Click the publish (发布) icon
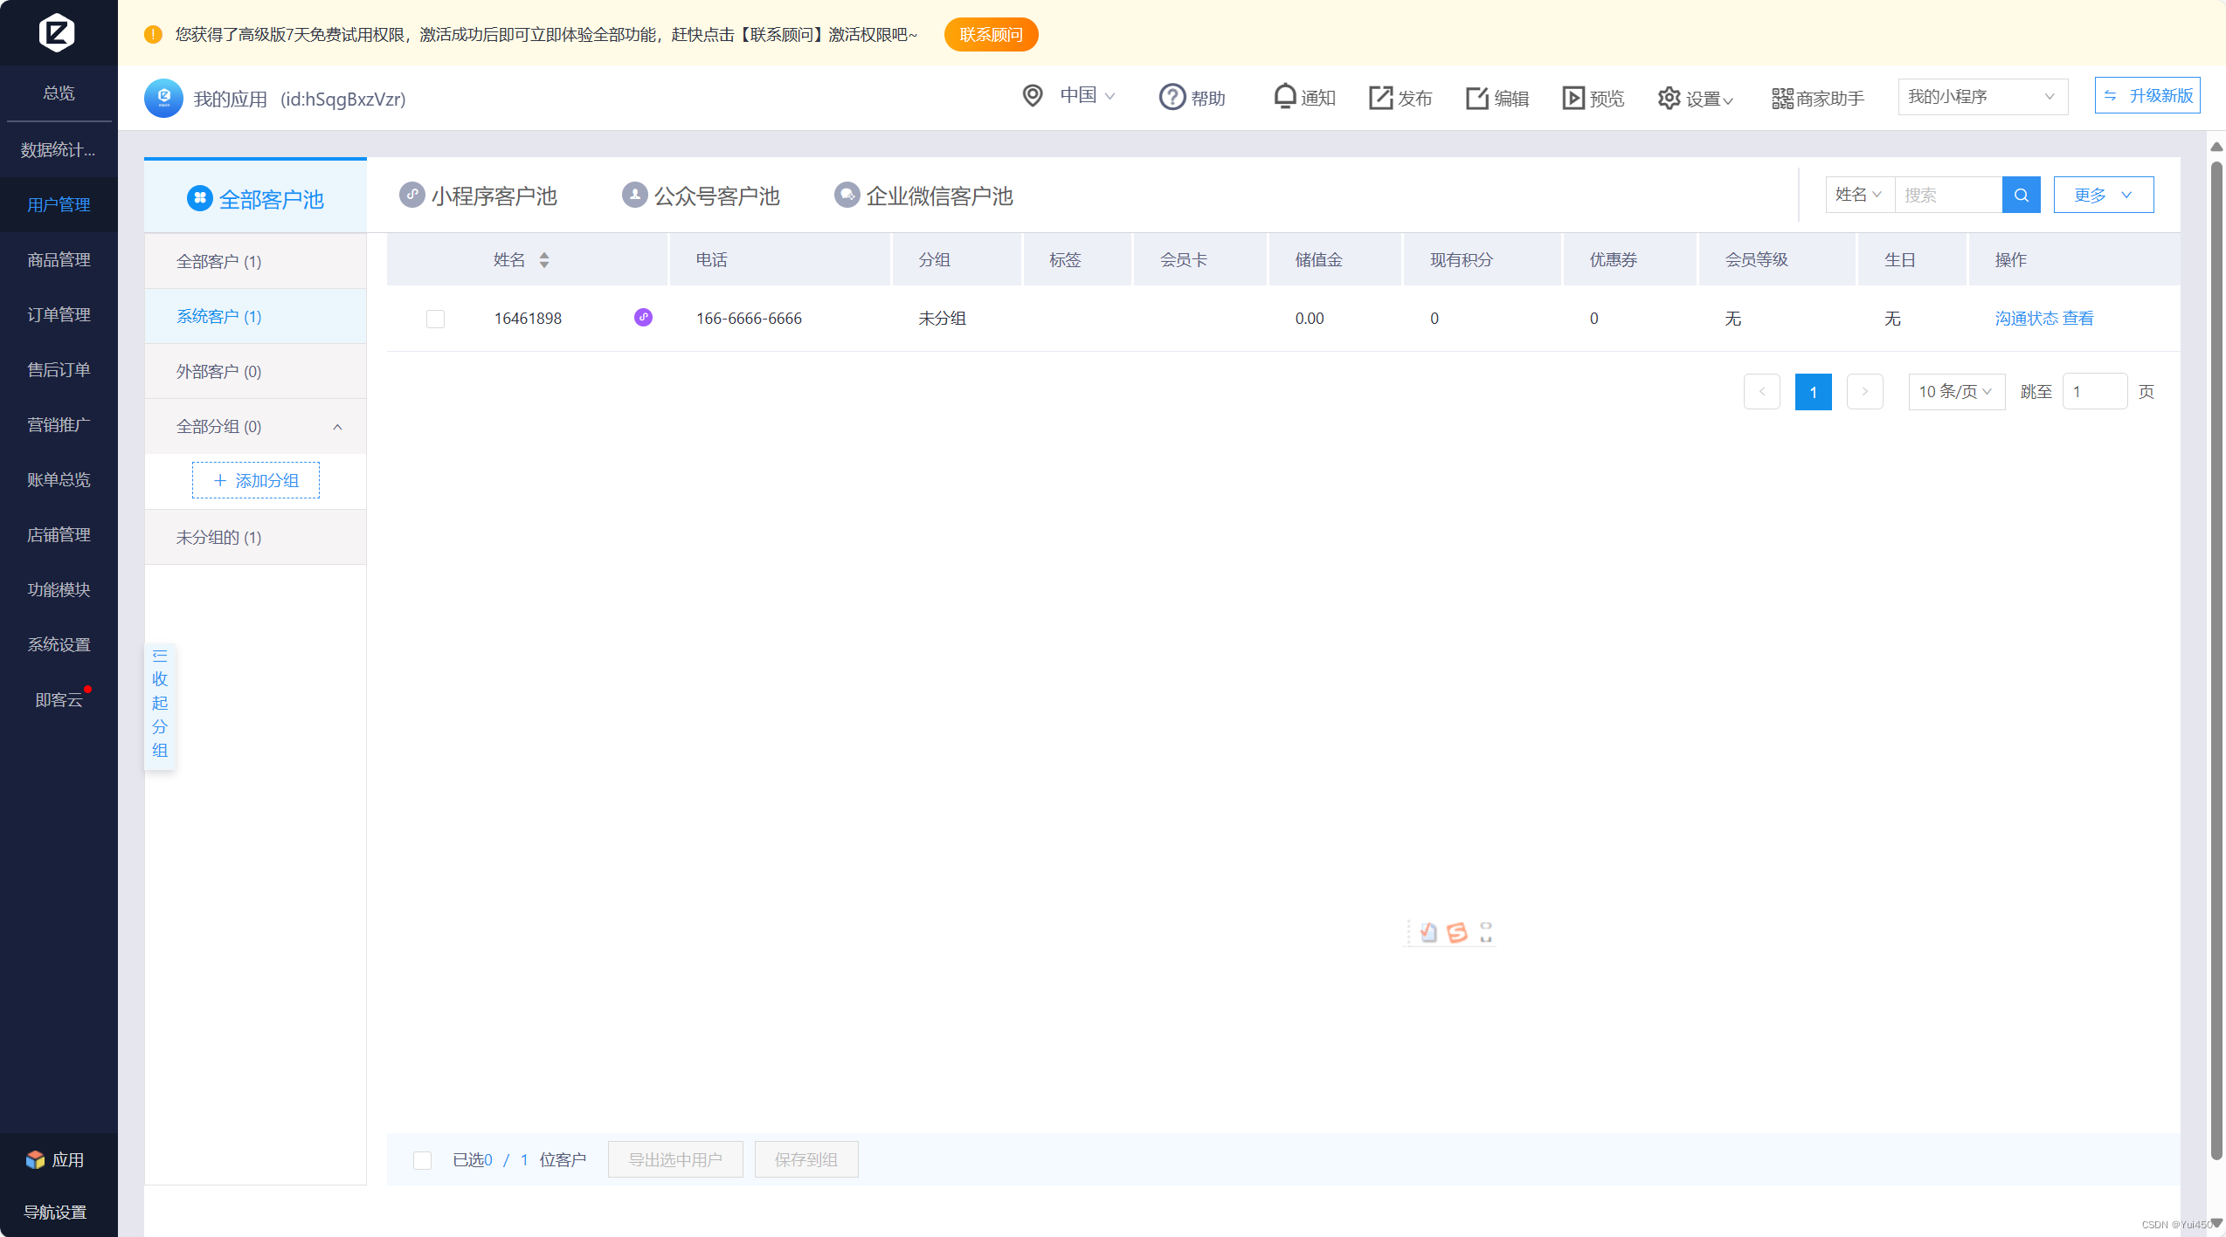Viewport: 2226px width, 1237px height. [1380, 97]
